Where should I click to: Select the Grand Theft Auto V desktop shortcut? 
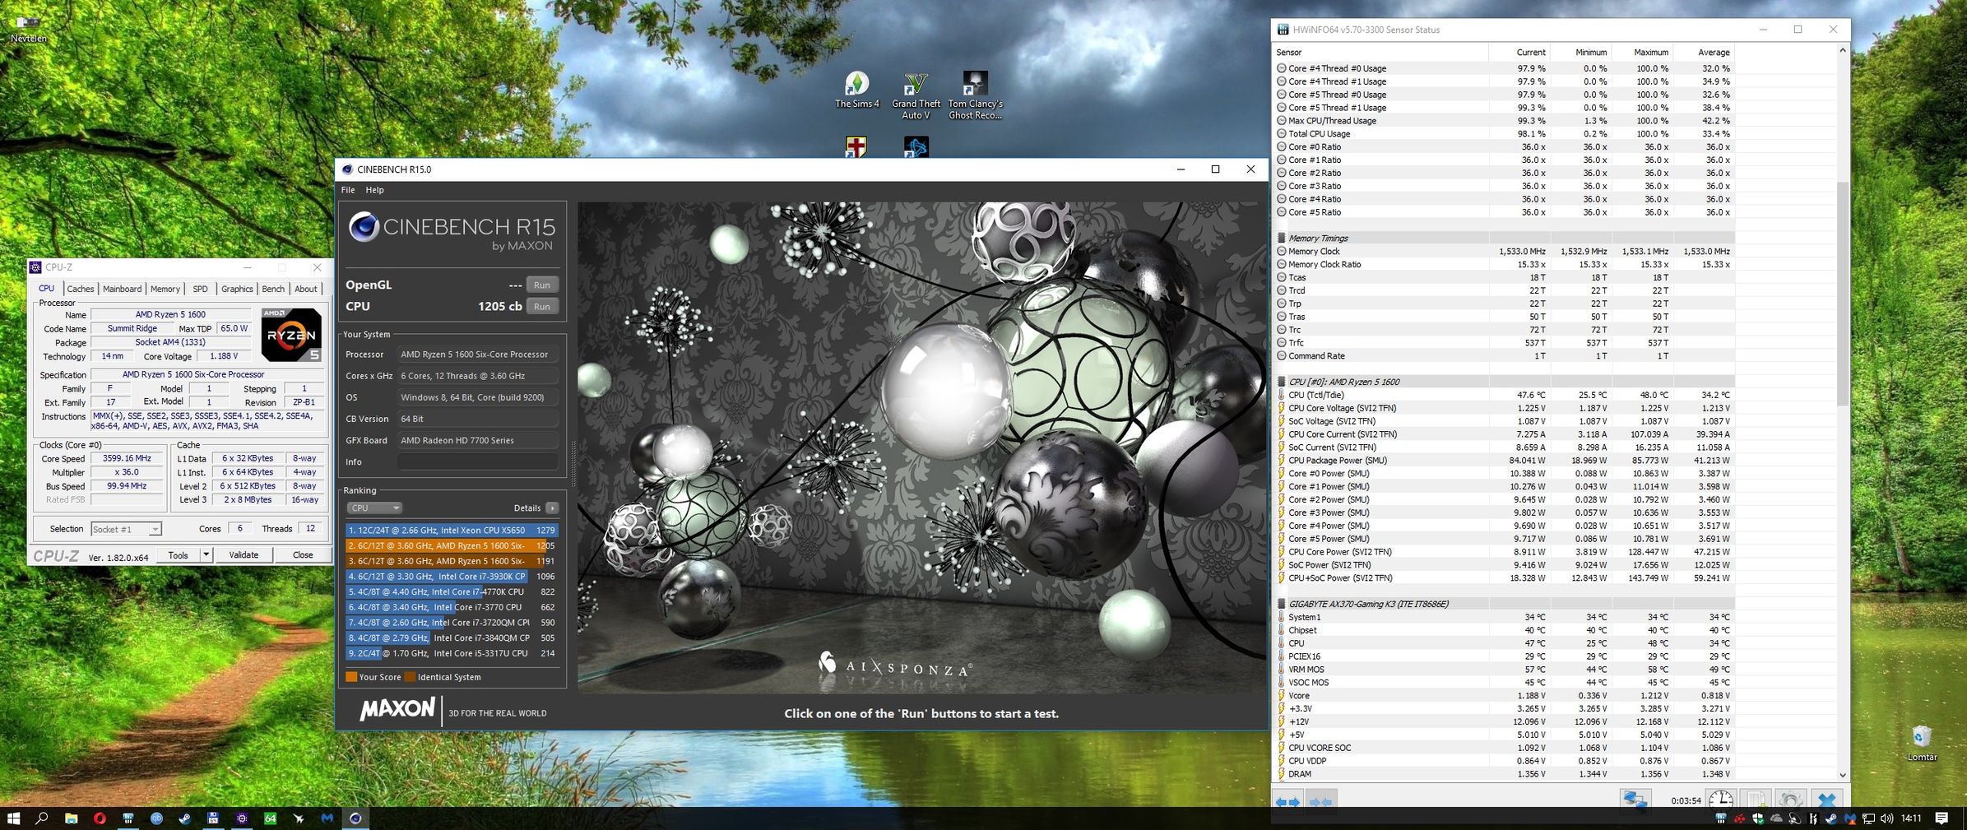pos(916,95)
